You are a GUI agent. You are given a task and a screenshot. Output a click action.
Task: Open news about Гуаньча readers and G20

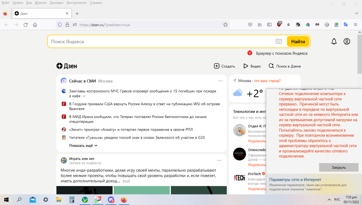137,138
